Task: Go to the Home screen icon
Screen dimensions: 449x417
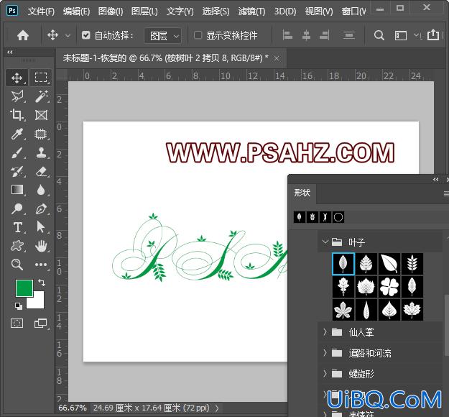Action: point(23,35)
